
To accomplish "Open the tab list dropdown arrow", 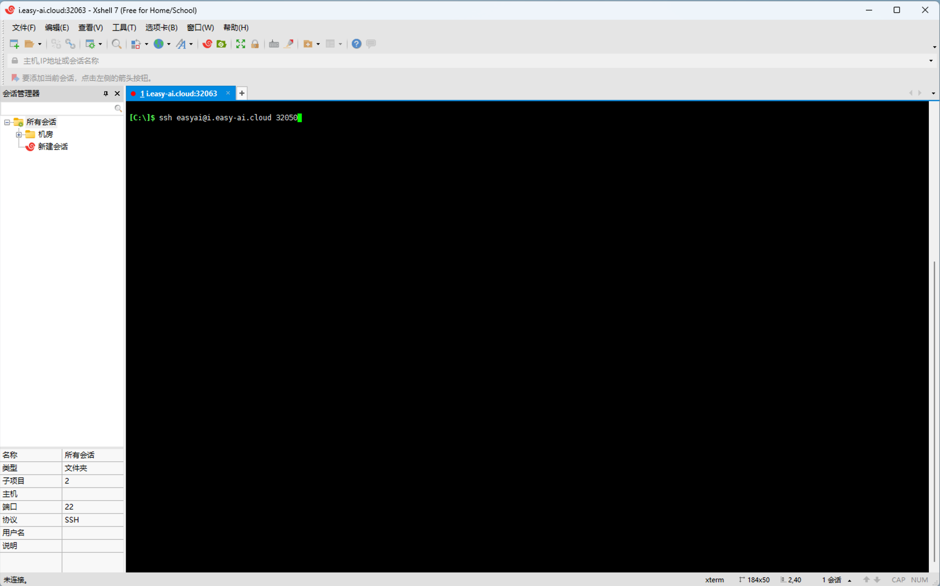I will (933, 93).
